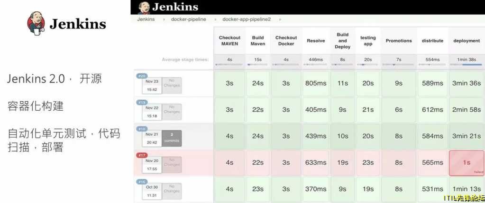The image size is (485, 203).
Task: Click the 554ms average stage time
Action: click(x=432, y=60)
